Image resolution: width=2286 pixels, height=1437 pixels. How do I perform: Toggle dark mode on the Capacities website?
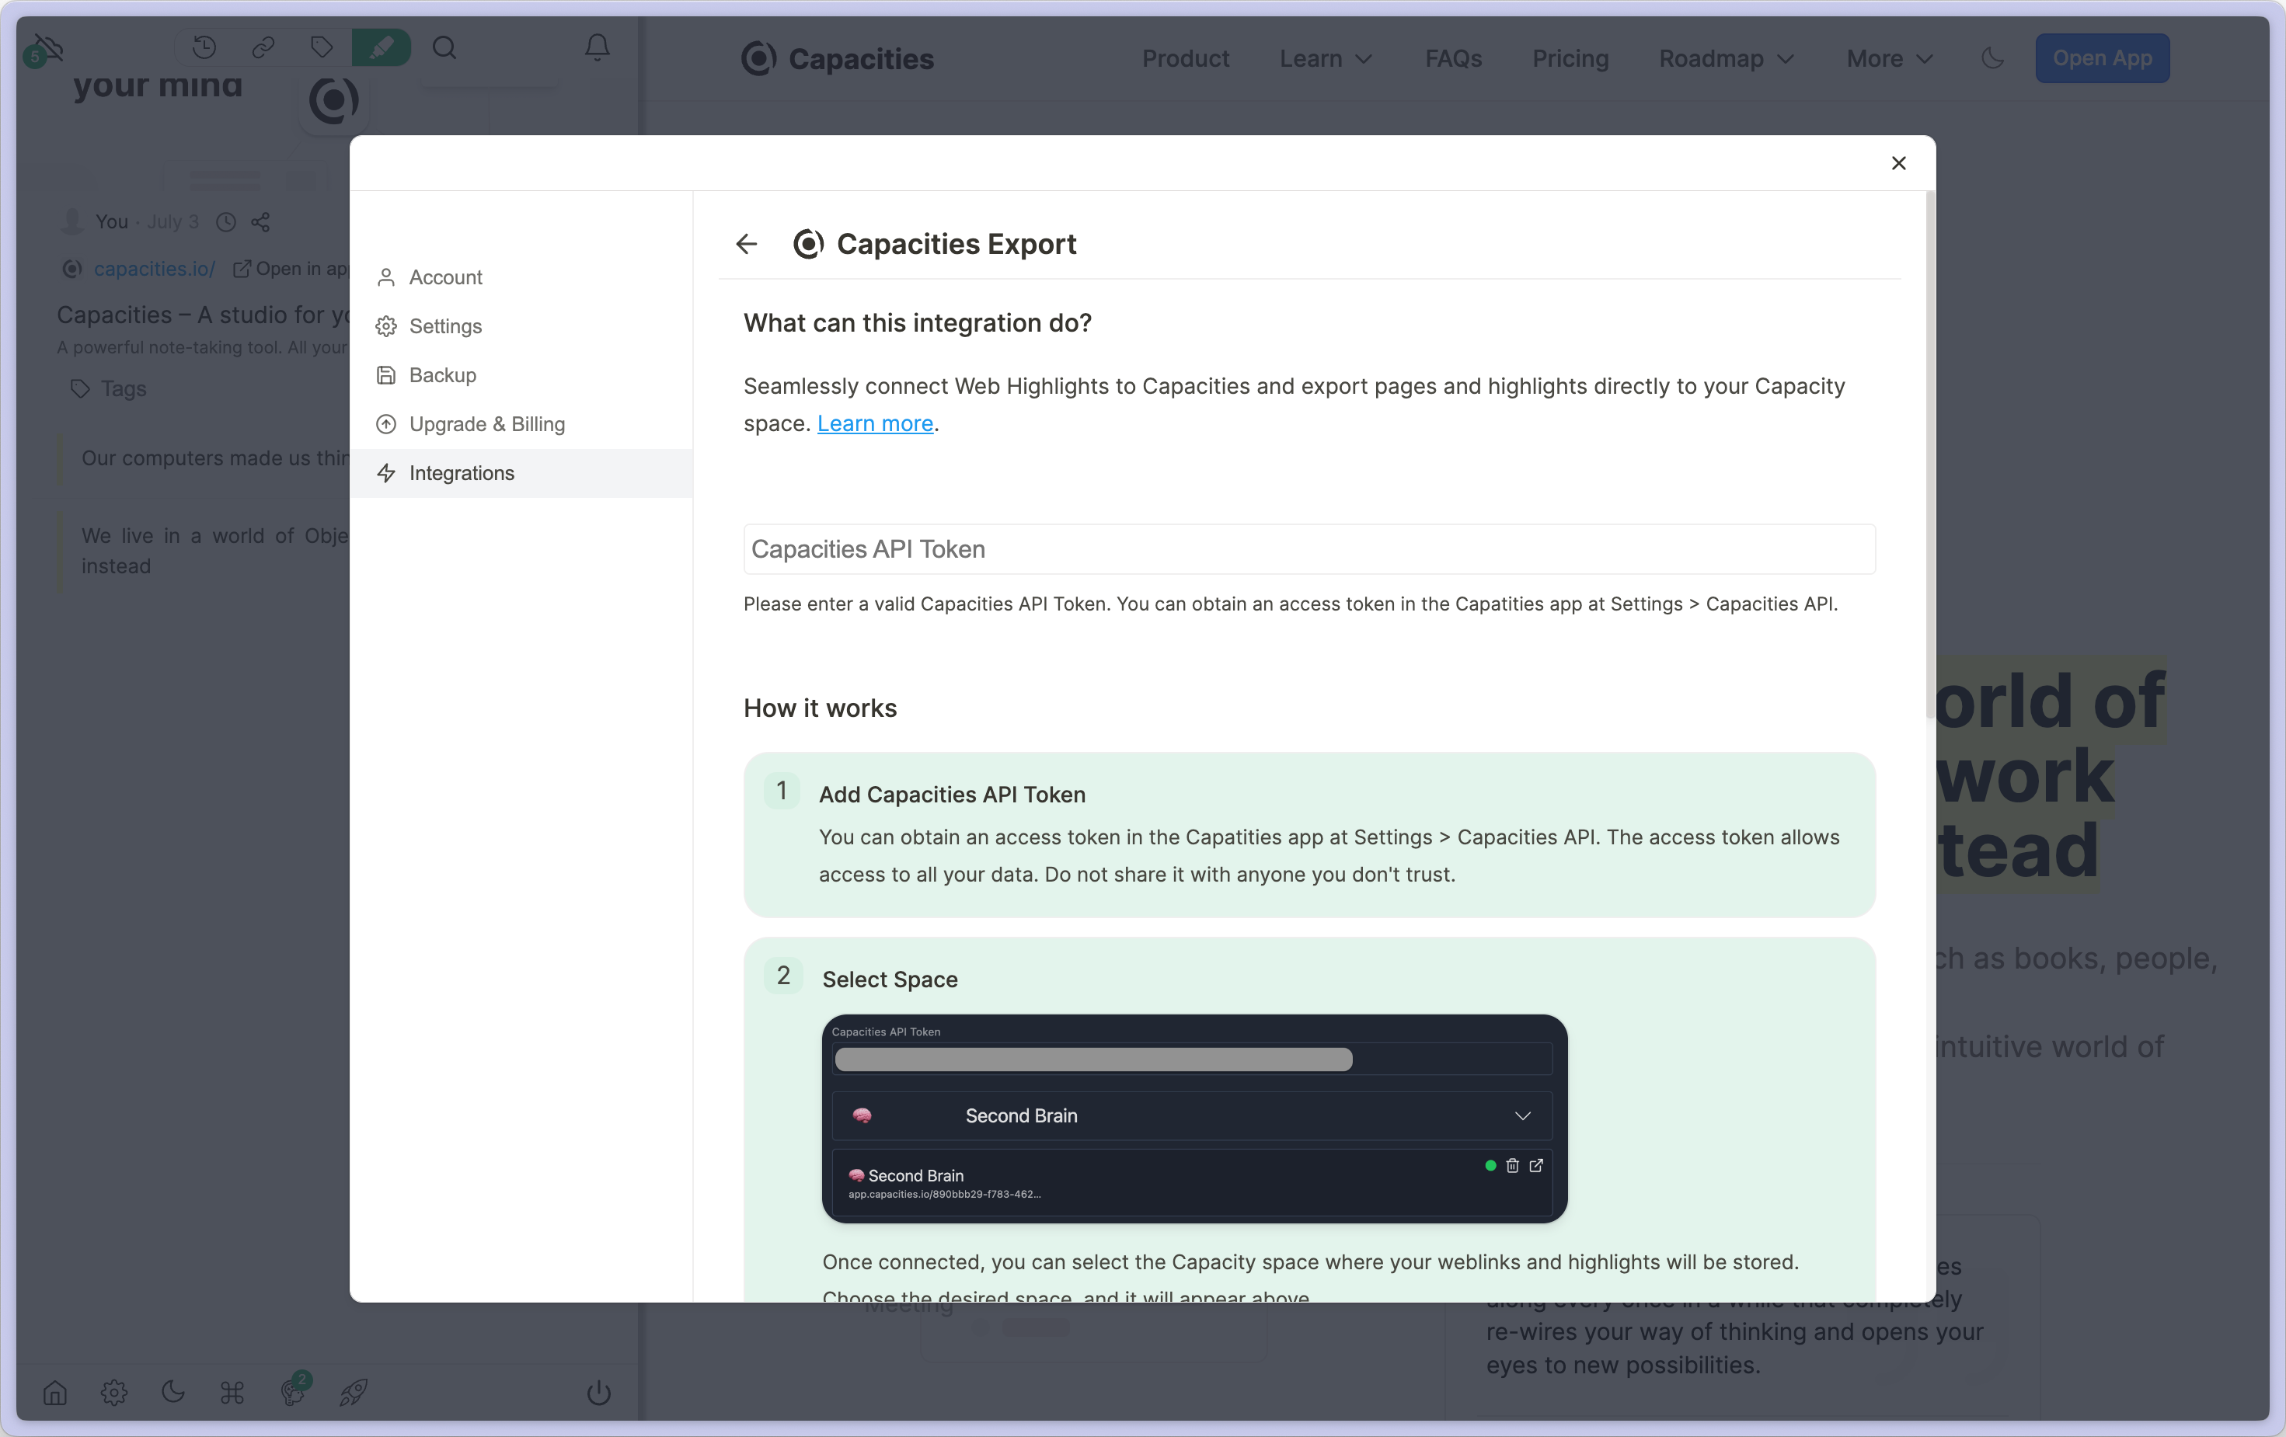point(1992,58)
